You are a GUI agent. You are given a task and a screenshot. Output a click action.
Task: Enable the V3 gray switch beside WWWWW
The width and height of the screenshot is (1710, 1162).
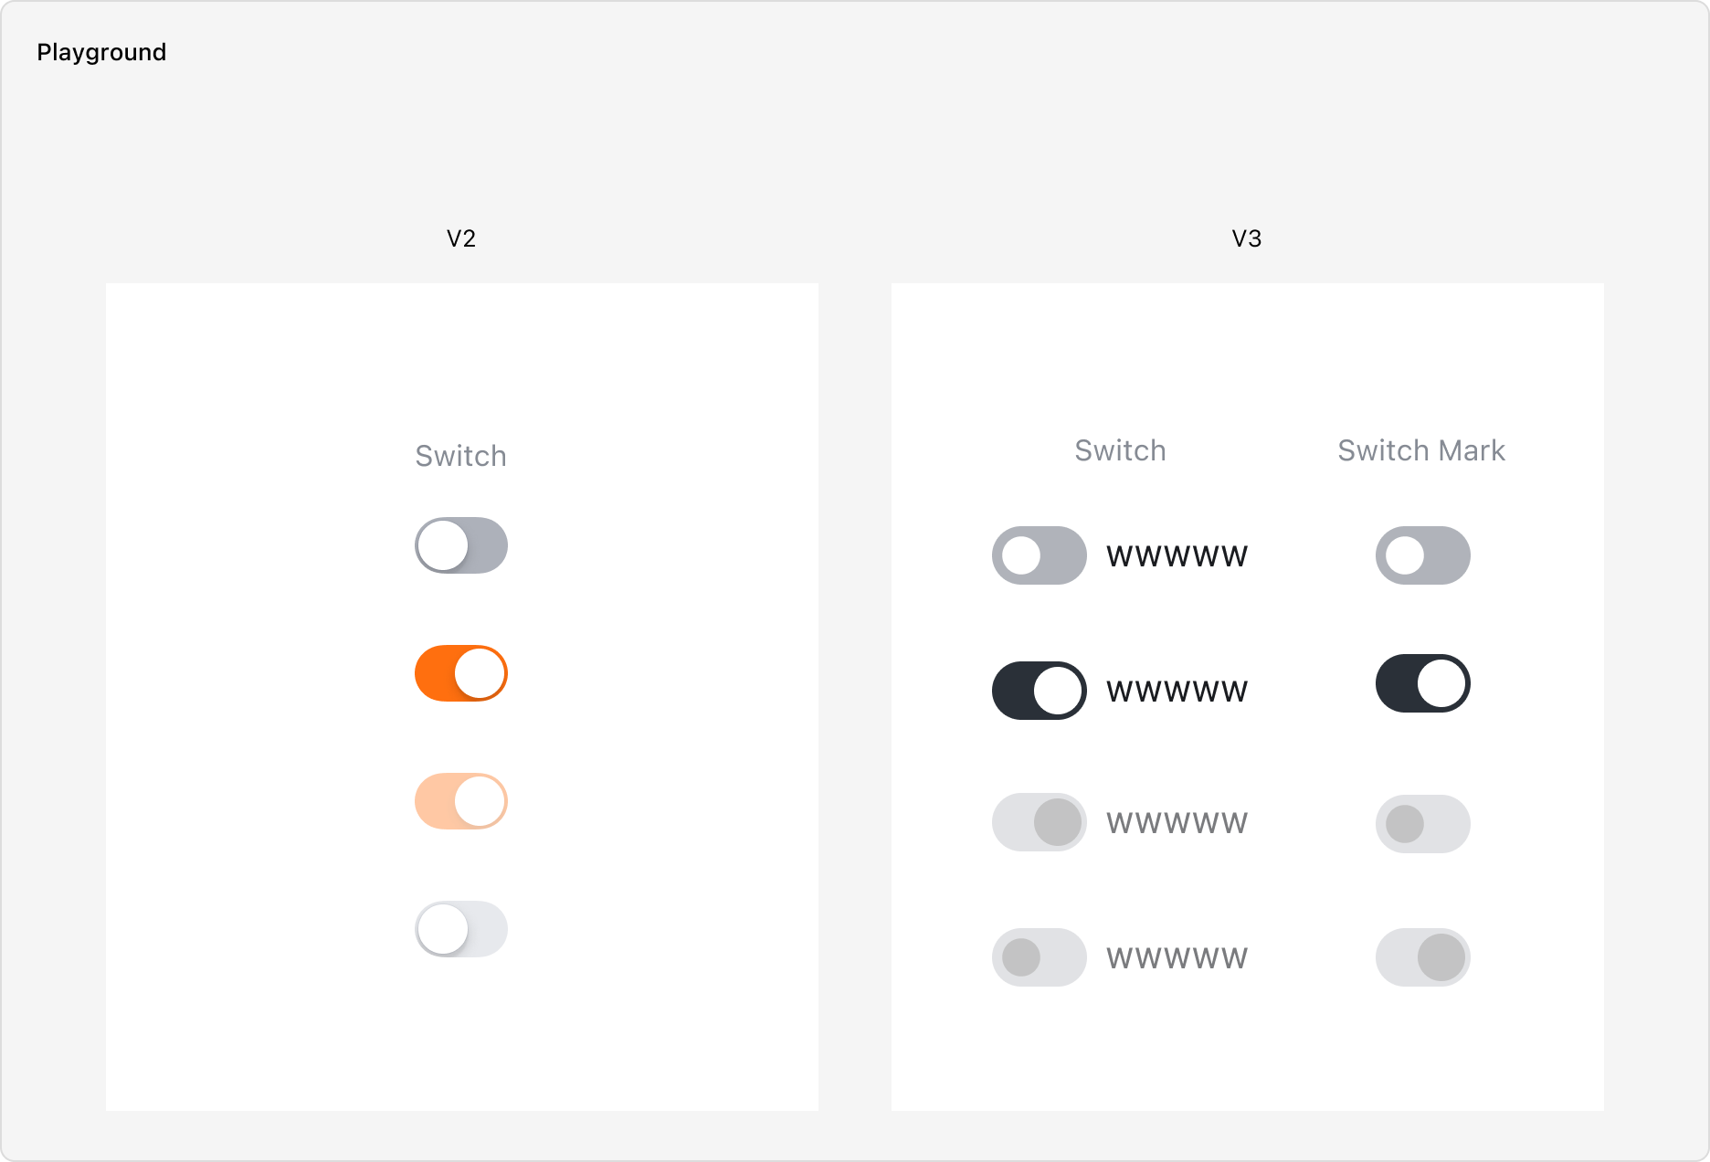tap(1040, 555)
